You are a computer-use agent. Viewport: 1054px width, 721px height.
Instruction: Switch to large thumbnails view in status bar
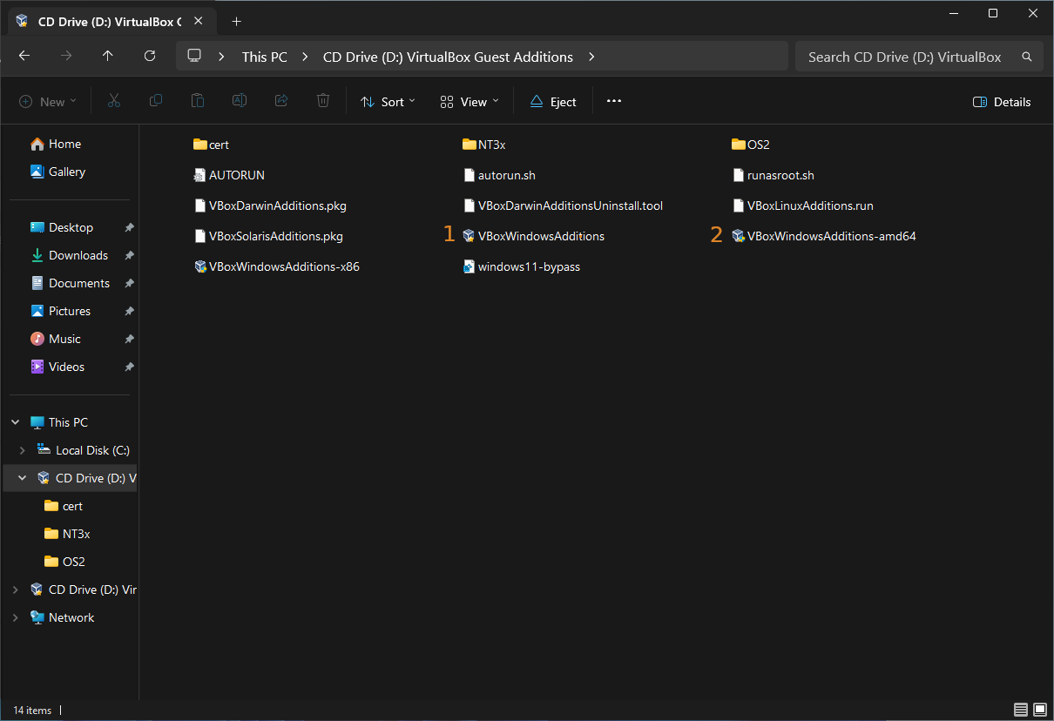tap(1039, 710)
